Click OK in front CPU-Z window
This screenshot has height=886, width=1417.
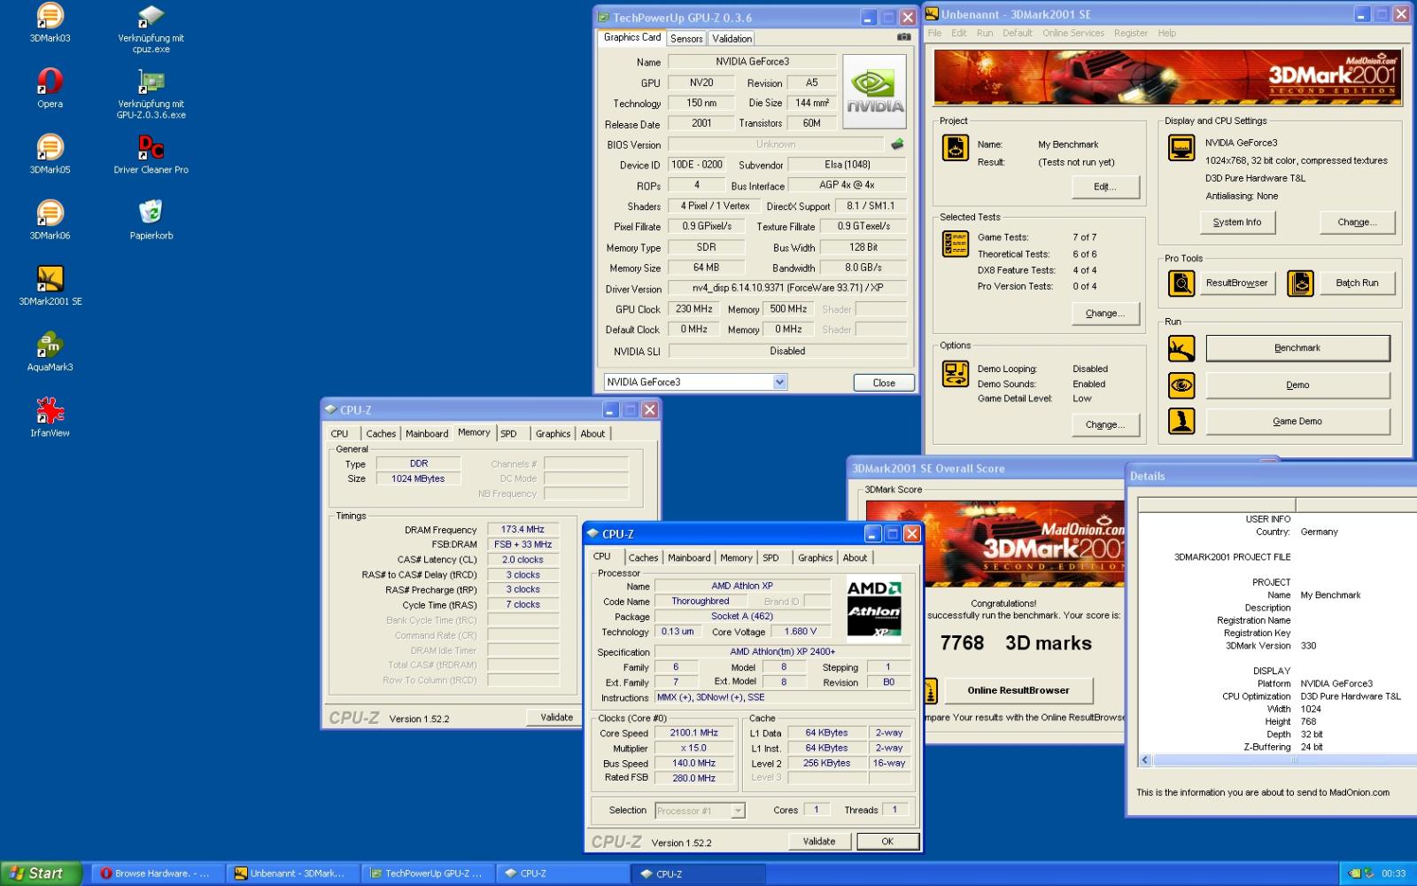887,842
